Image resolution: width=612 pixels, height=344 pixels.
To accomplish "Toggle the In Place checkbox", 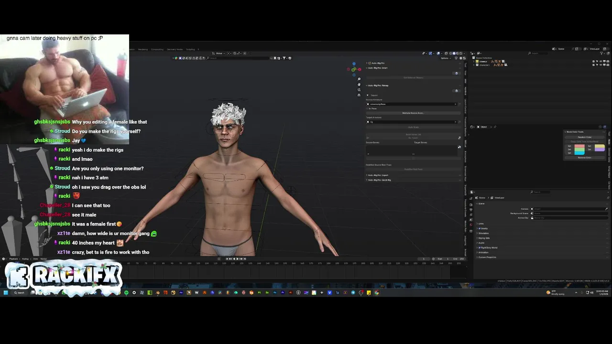I will tap(367, 108).
